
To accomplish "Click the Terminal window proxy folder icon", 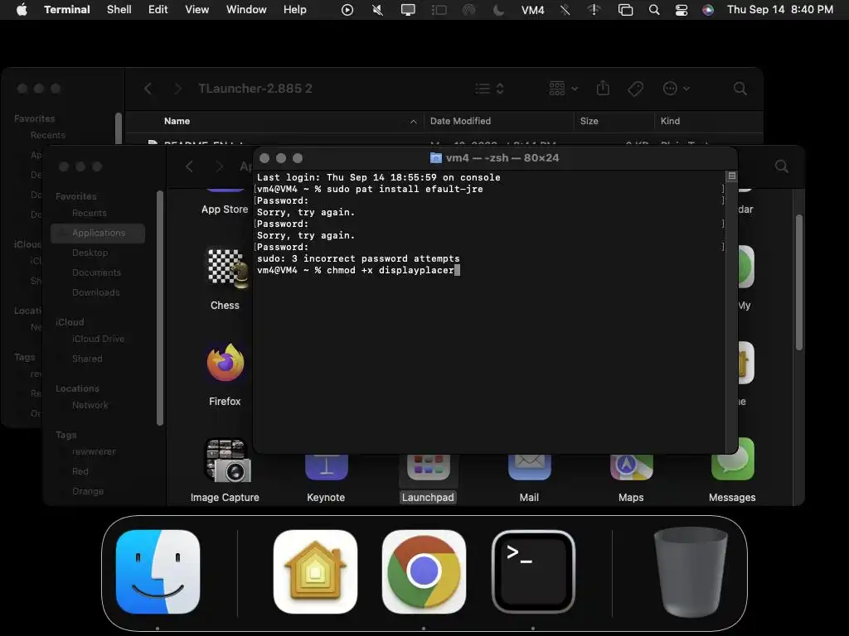I will (x=435, y=158).
